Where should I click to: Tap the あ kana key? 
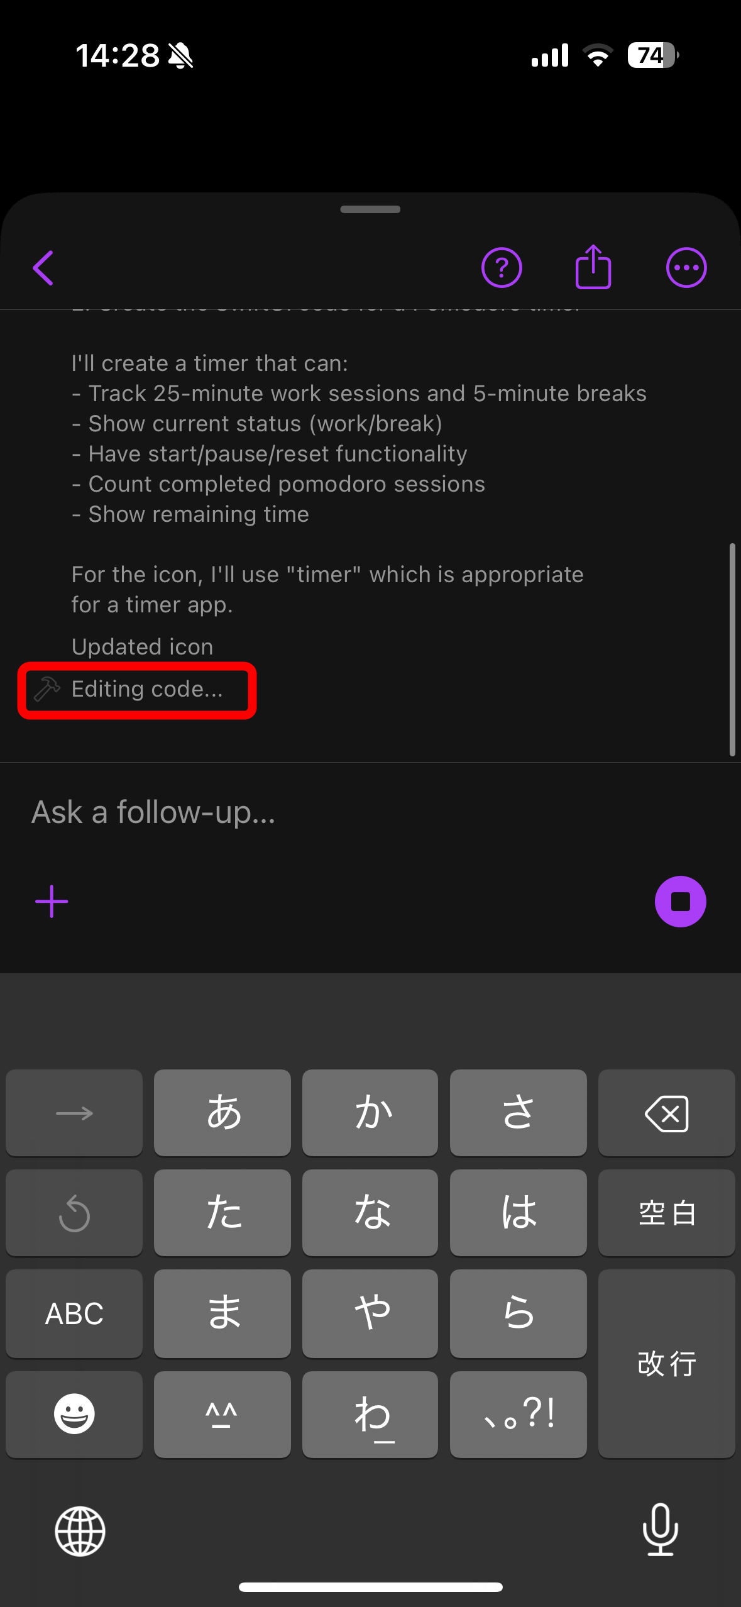click(222, 1113)
